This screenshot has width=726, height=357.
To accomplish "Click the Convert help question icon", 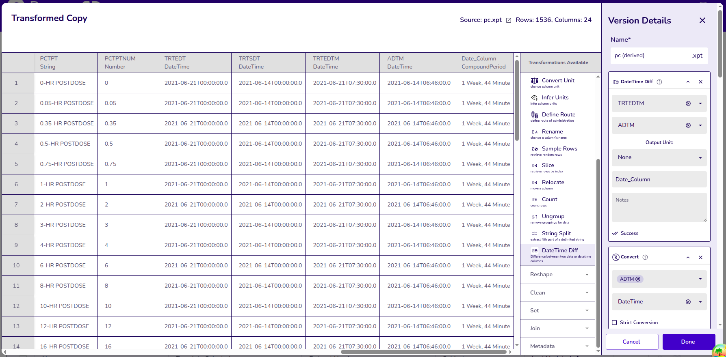I will tap(645, 257).
